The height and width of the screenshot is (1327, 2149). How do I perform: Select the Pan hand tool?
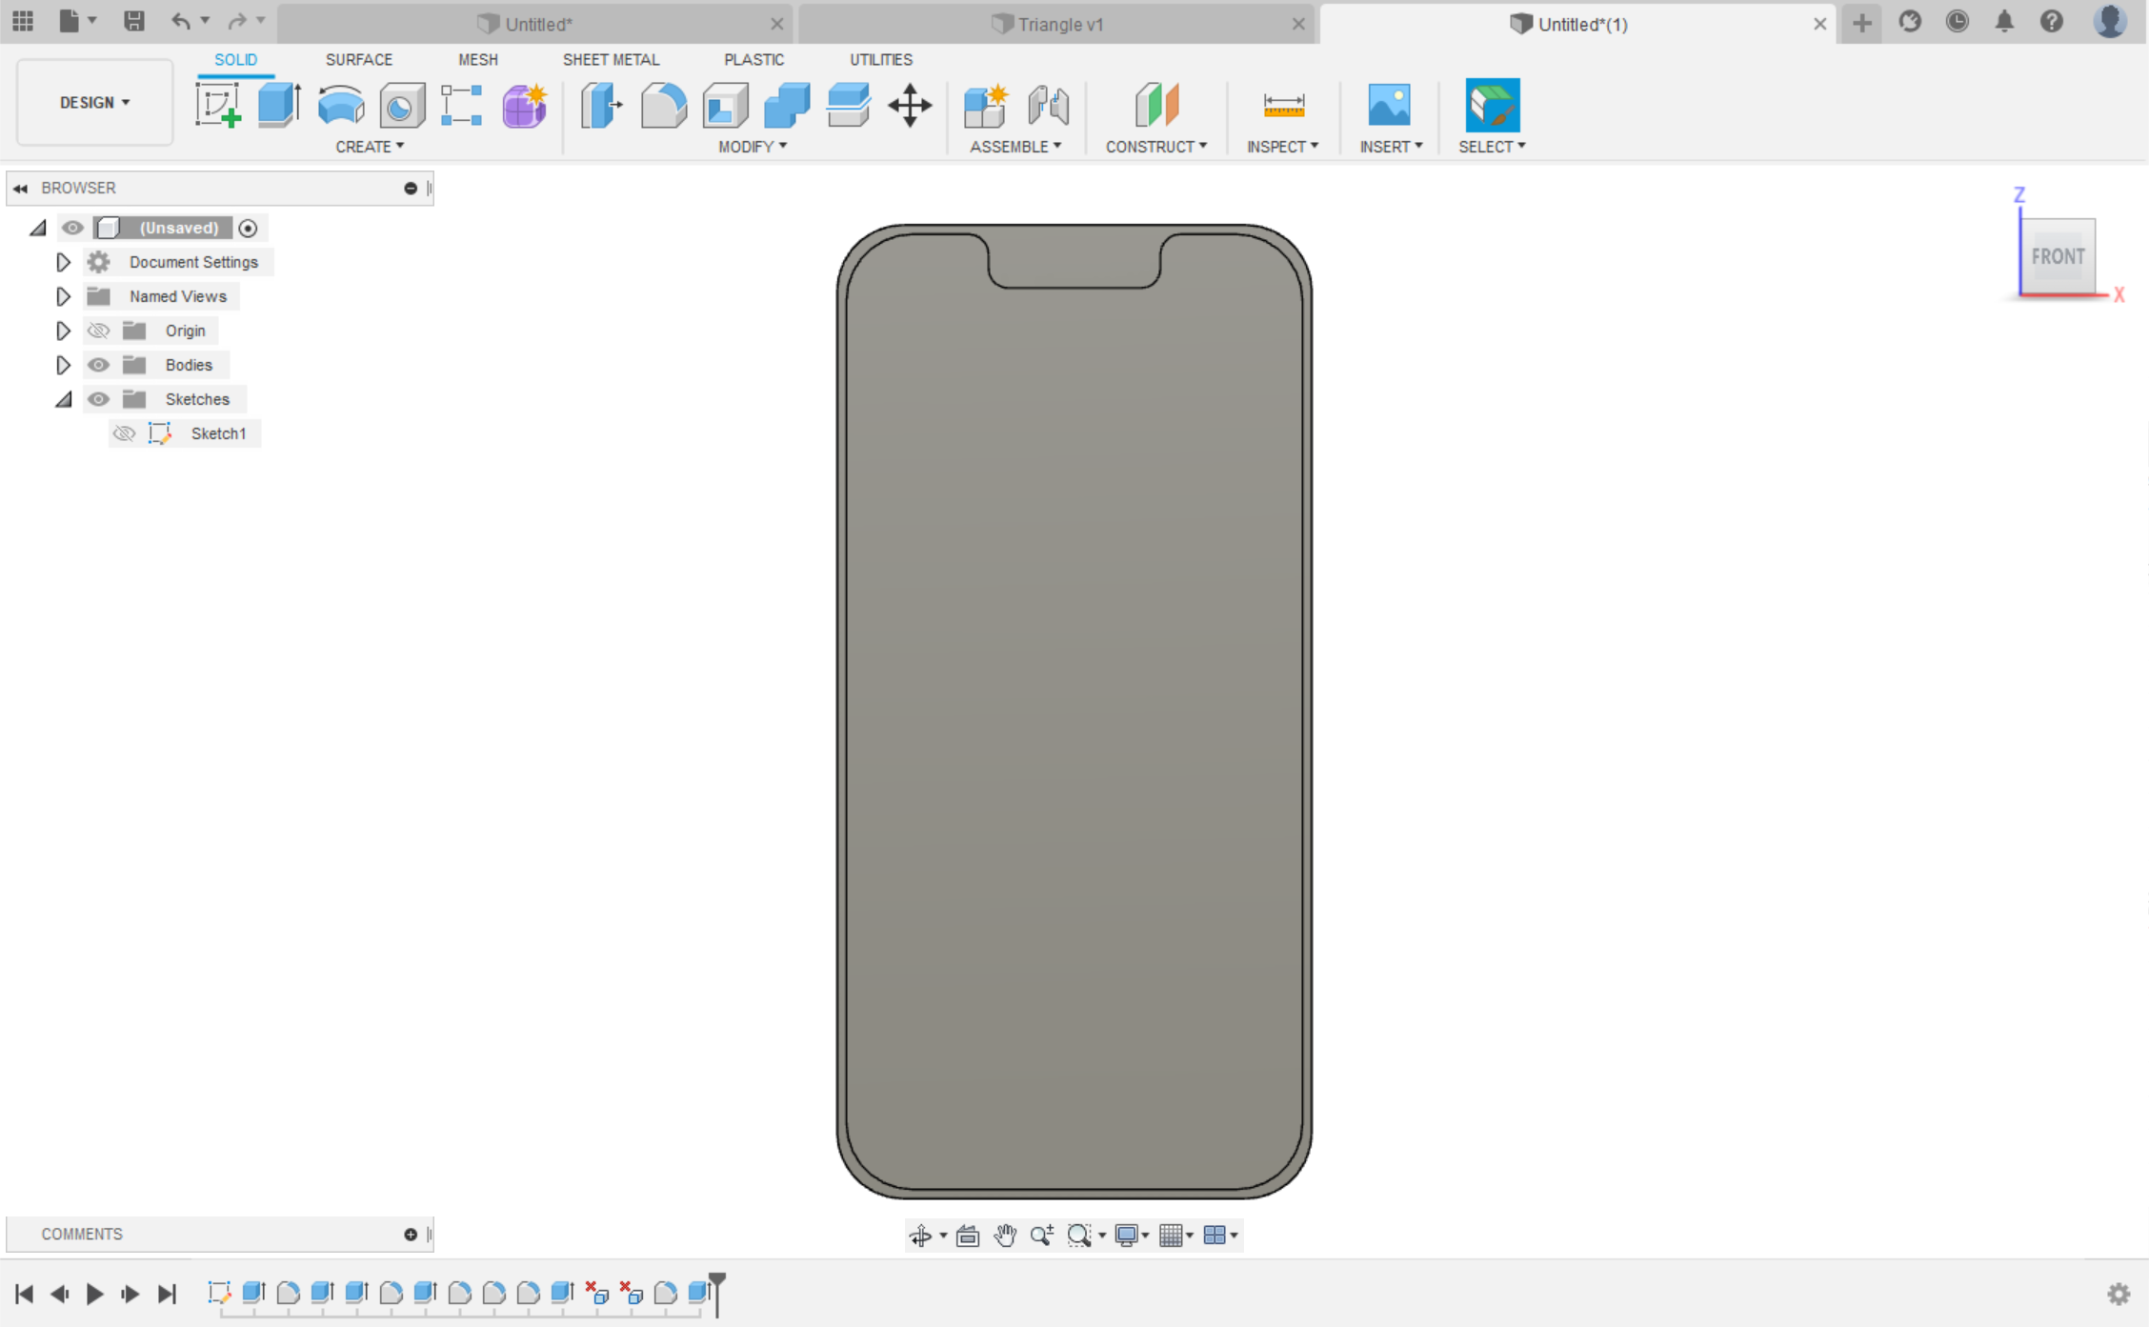(1005, 1236)
